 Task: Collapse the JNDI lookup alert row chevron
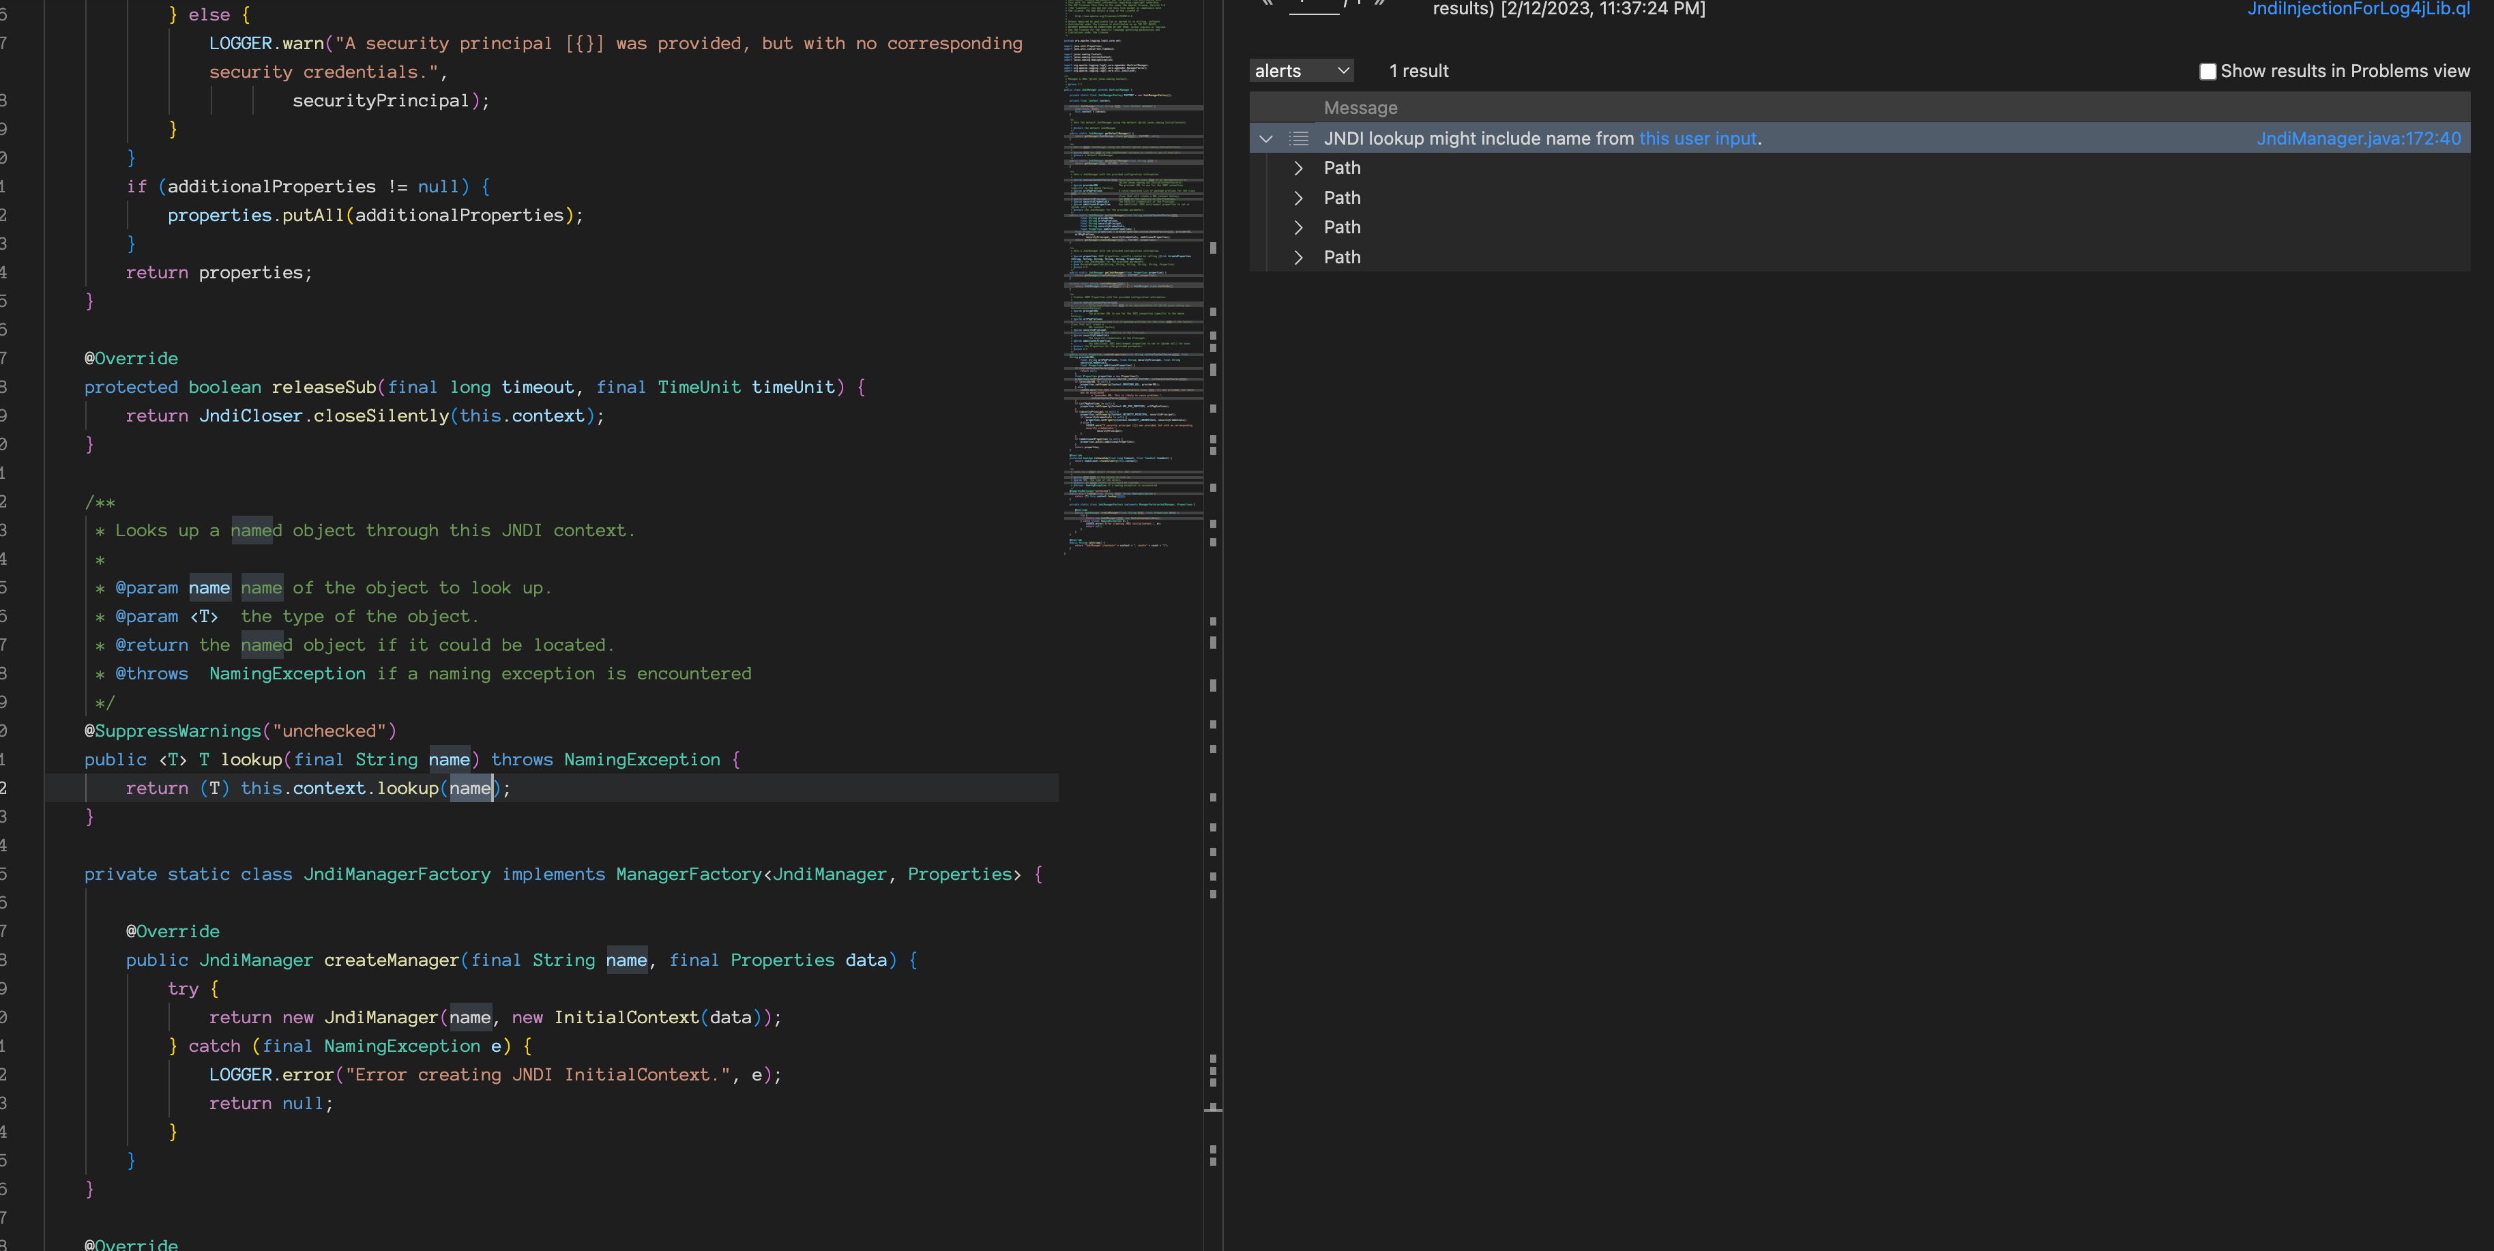coord(1265,138)
